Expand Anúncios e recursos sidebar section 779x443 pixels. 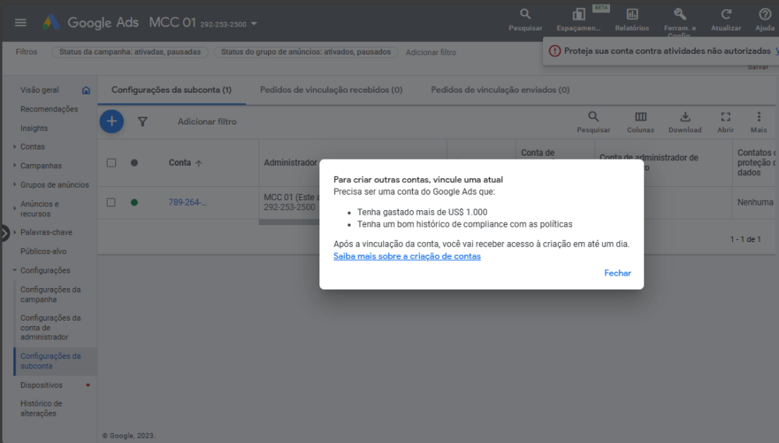(14, 209)
